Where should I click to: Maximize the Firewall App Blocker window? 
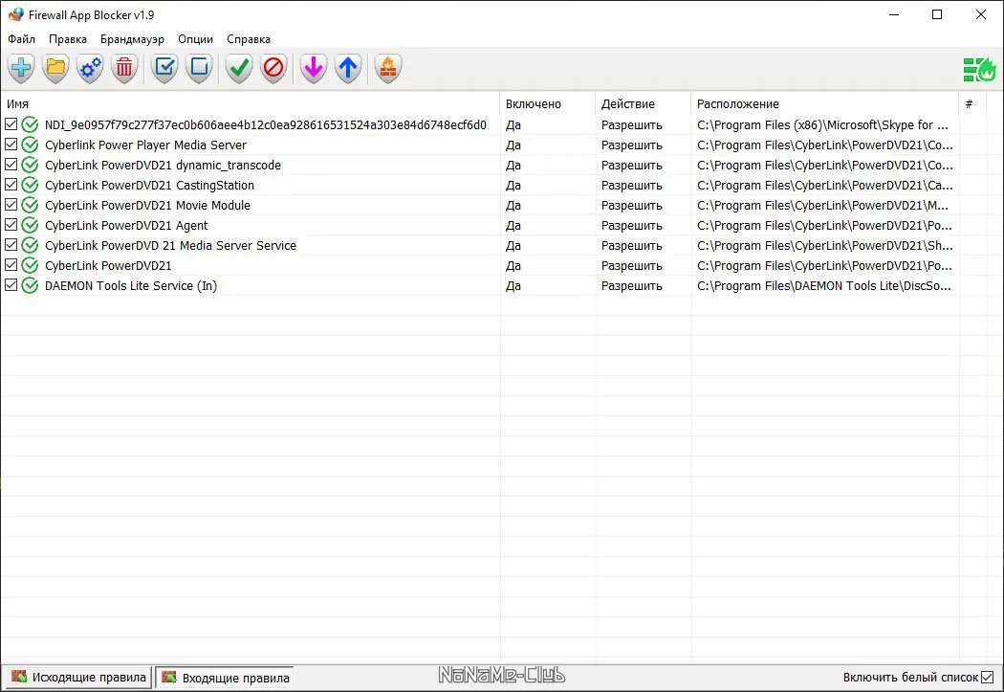coord(937,14)
